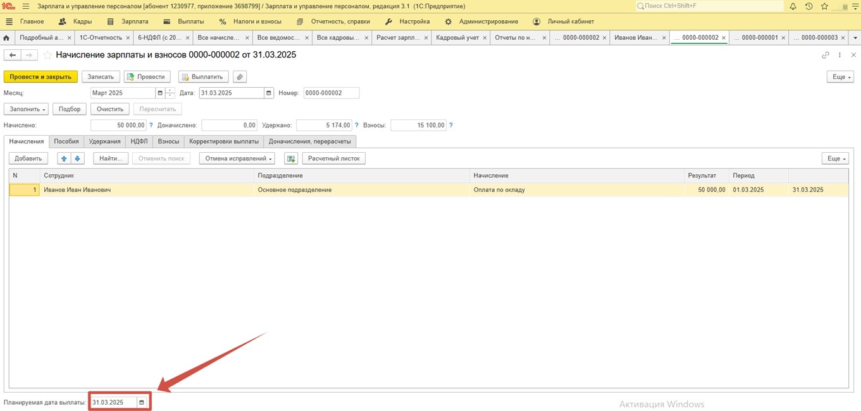Move the row down with blue arrow
Screen dimensions: 861x411
coord(77,158)
